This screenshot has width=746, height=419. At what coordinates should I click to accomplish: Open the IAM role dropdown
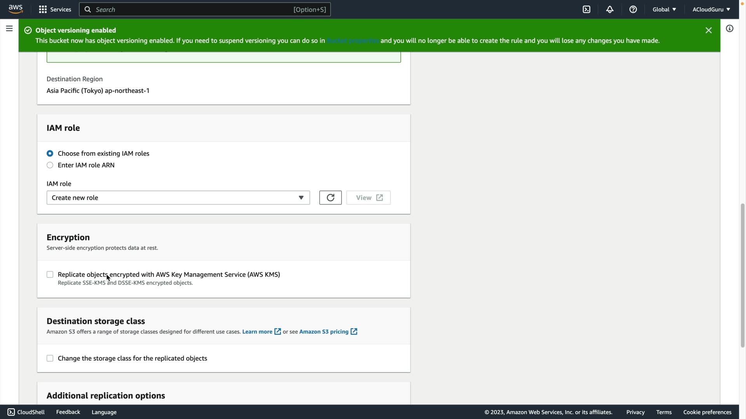(x=178, y=197)
